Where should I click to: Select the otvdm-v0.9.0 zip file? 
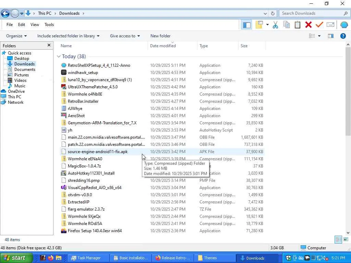coord(80,195)
